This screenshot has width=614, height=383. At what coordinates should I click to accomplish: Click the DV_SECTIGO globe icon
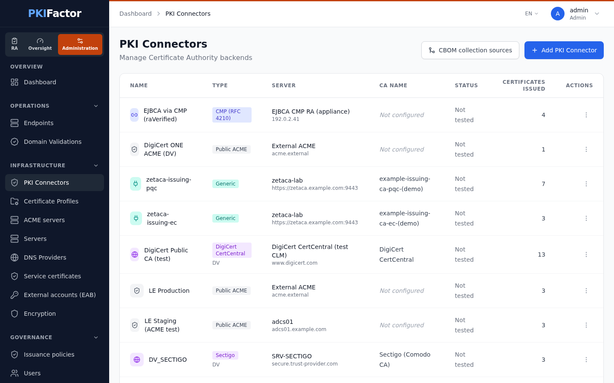(x=137, y=360)
